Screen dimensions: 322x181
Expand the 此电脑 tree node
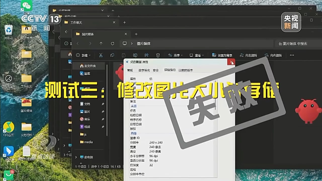point(76,157)
